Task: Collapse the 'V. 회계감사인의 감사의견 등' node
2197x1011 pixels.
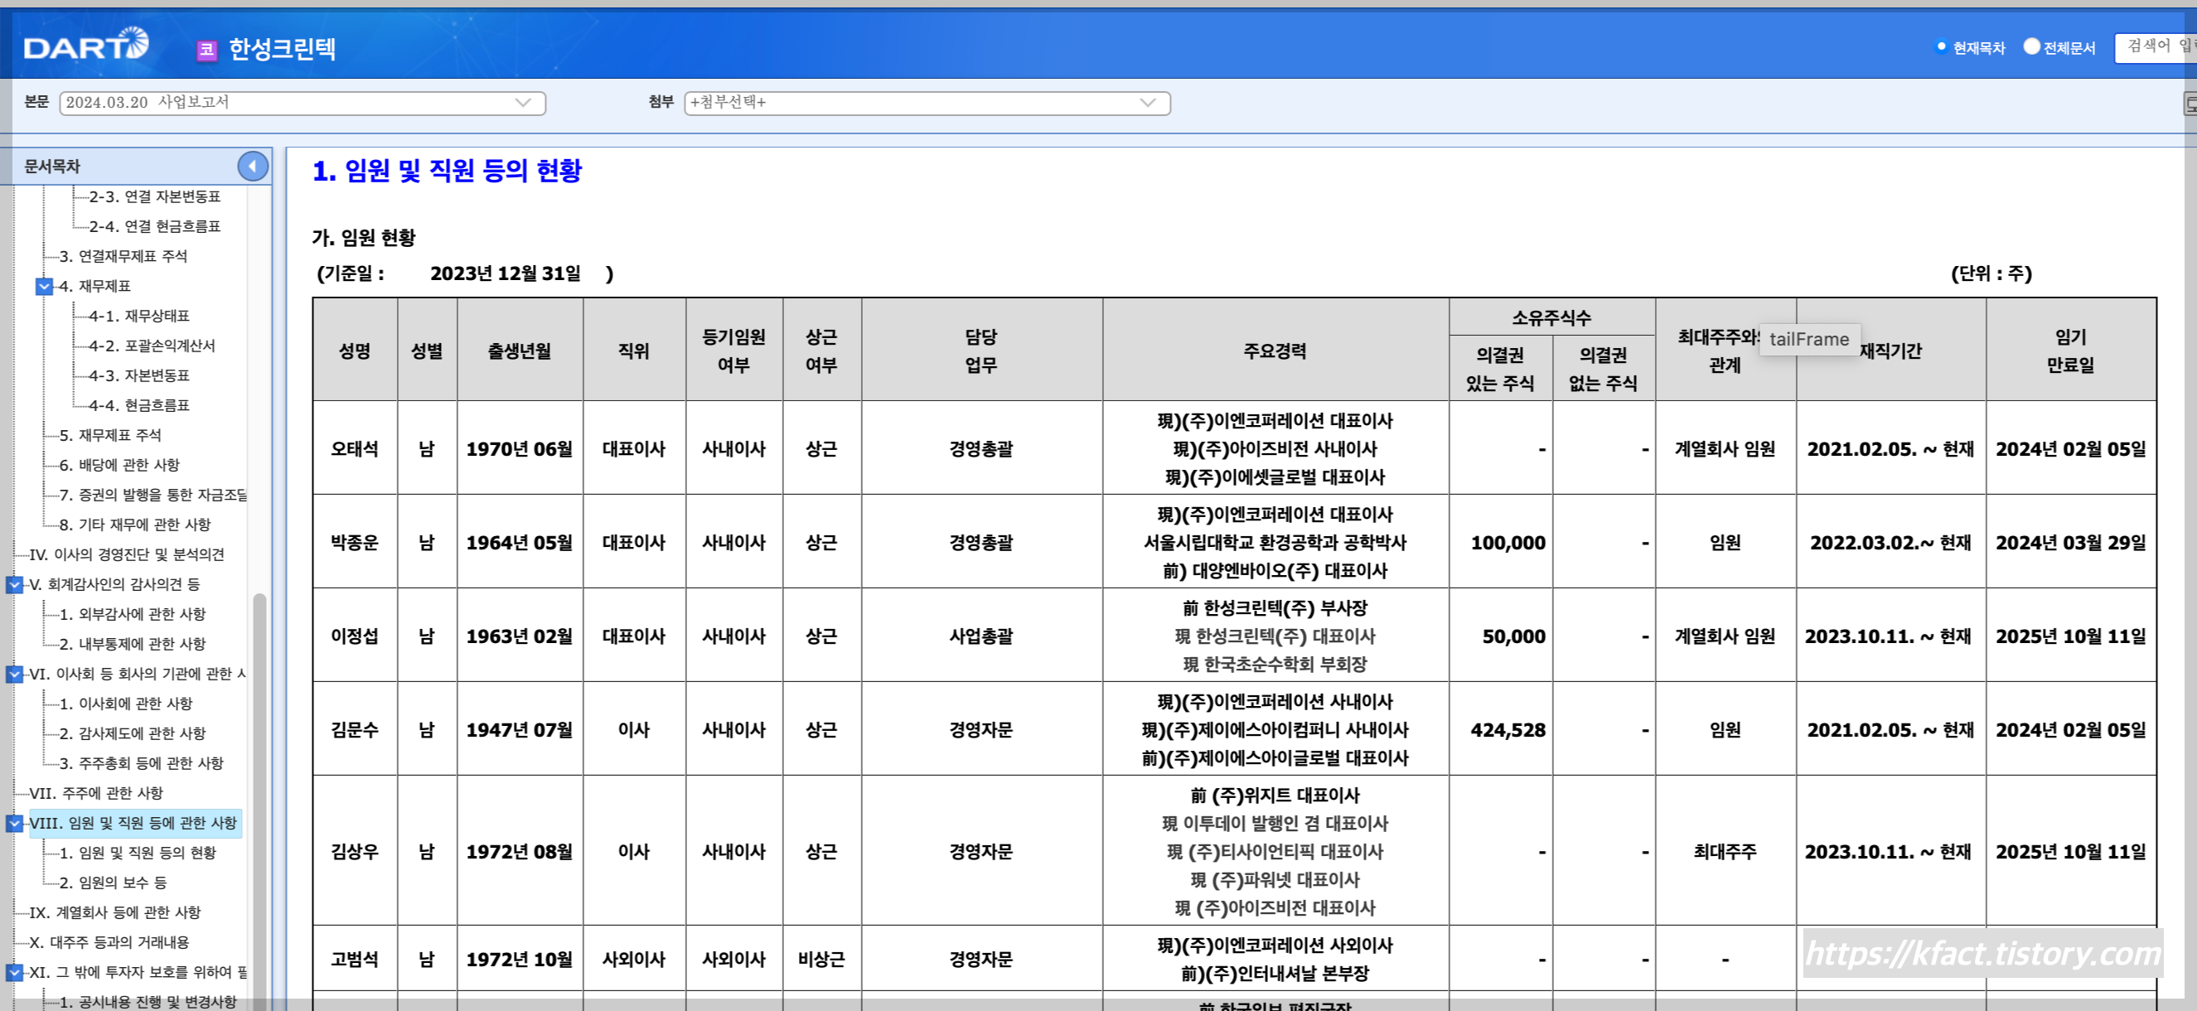Action: 14,584
